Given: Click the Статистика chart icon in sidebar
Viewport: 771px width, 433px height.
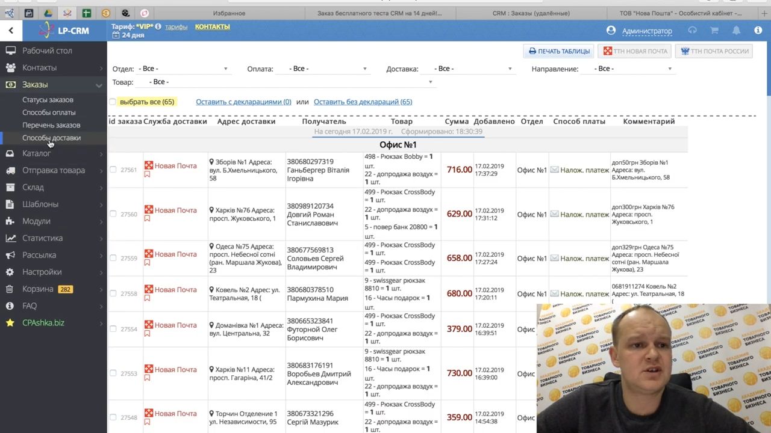Looking at the screenshot, I should [x=10, y=238].
